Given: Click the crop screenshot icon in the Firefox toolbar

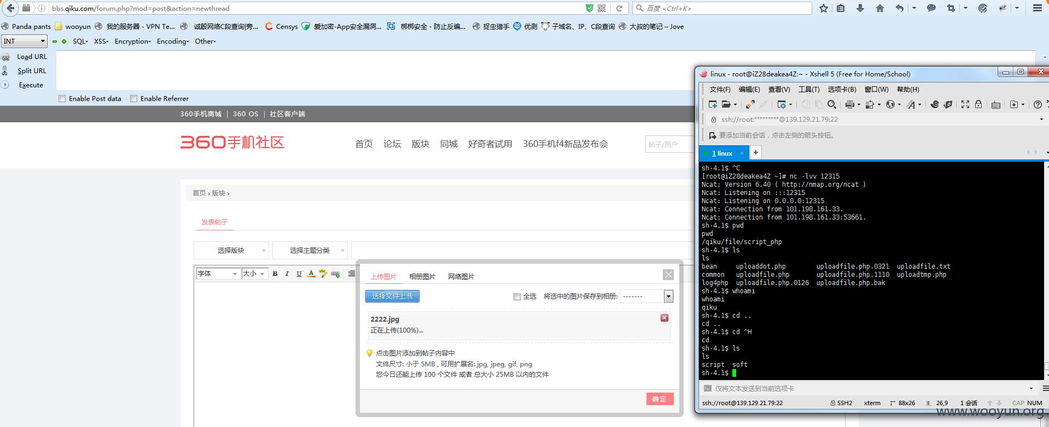Looking at the screenshot, I should click(951, 8).
